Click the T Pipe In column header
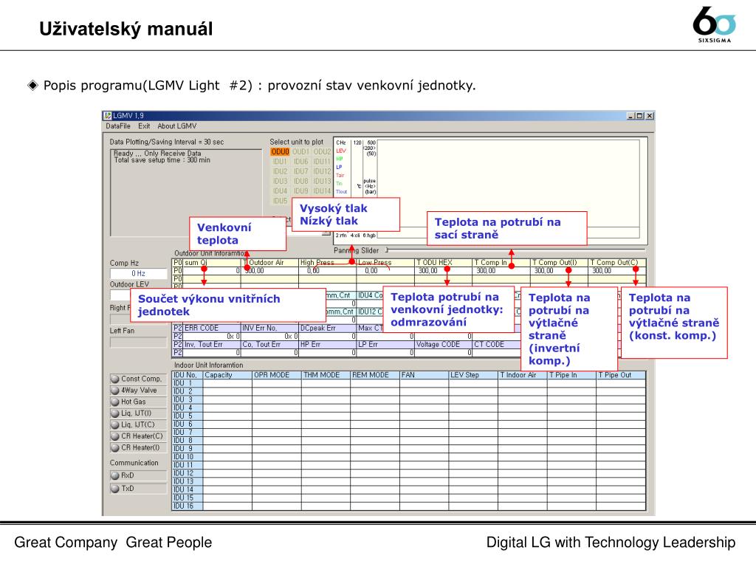This screenshot has height=567, width=756. (572, 375)
